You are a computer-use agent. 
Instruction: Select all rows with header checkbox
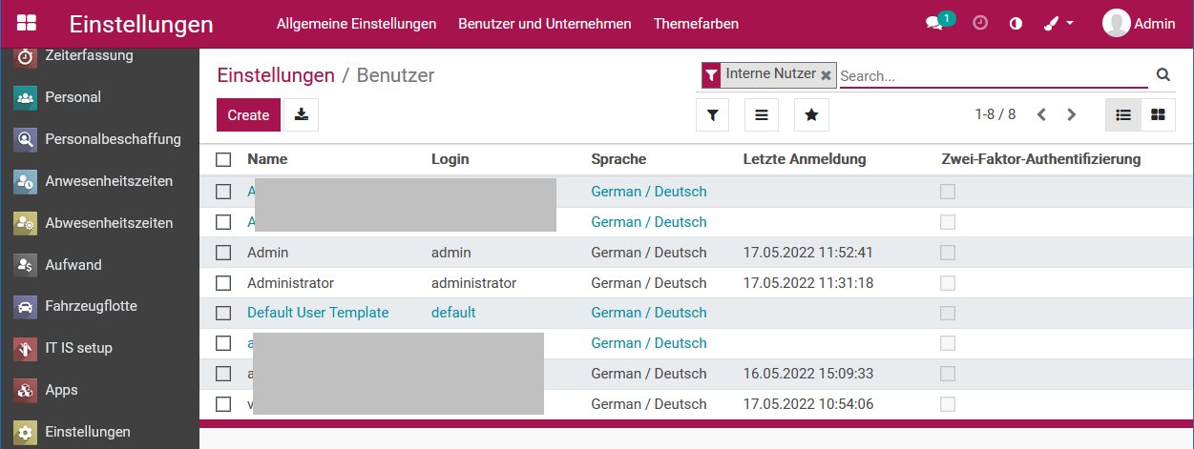coord(223,160)
